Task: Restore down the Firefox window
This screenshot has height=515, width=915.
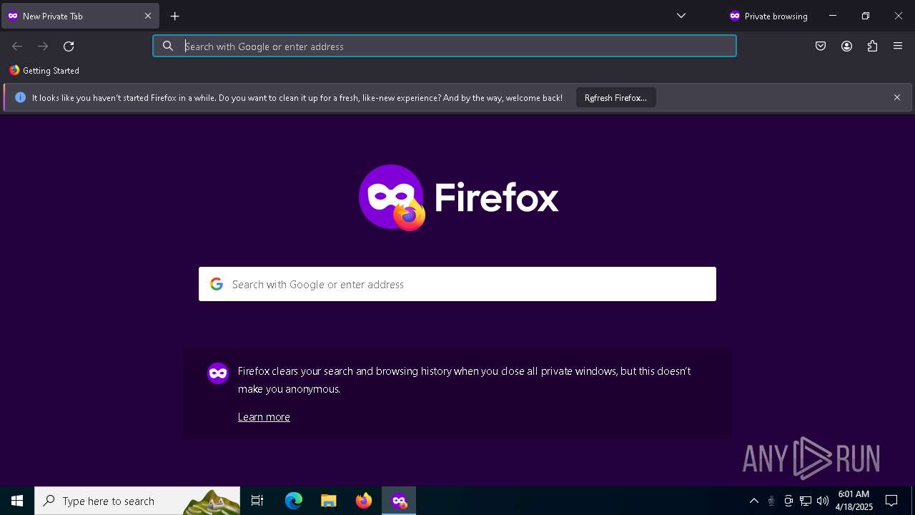Action: [866, 16]
